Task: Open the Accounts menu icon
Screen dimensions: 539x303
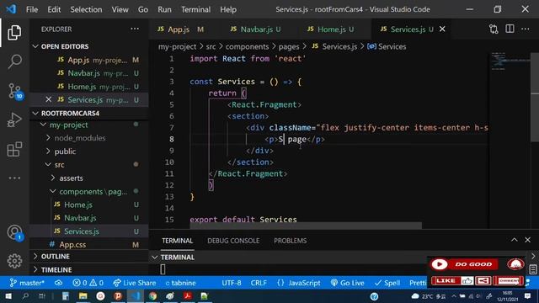Action: (x=15, y=232)
